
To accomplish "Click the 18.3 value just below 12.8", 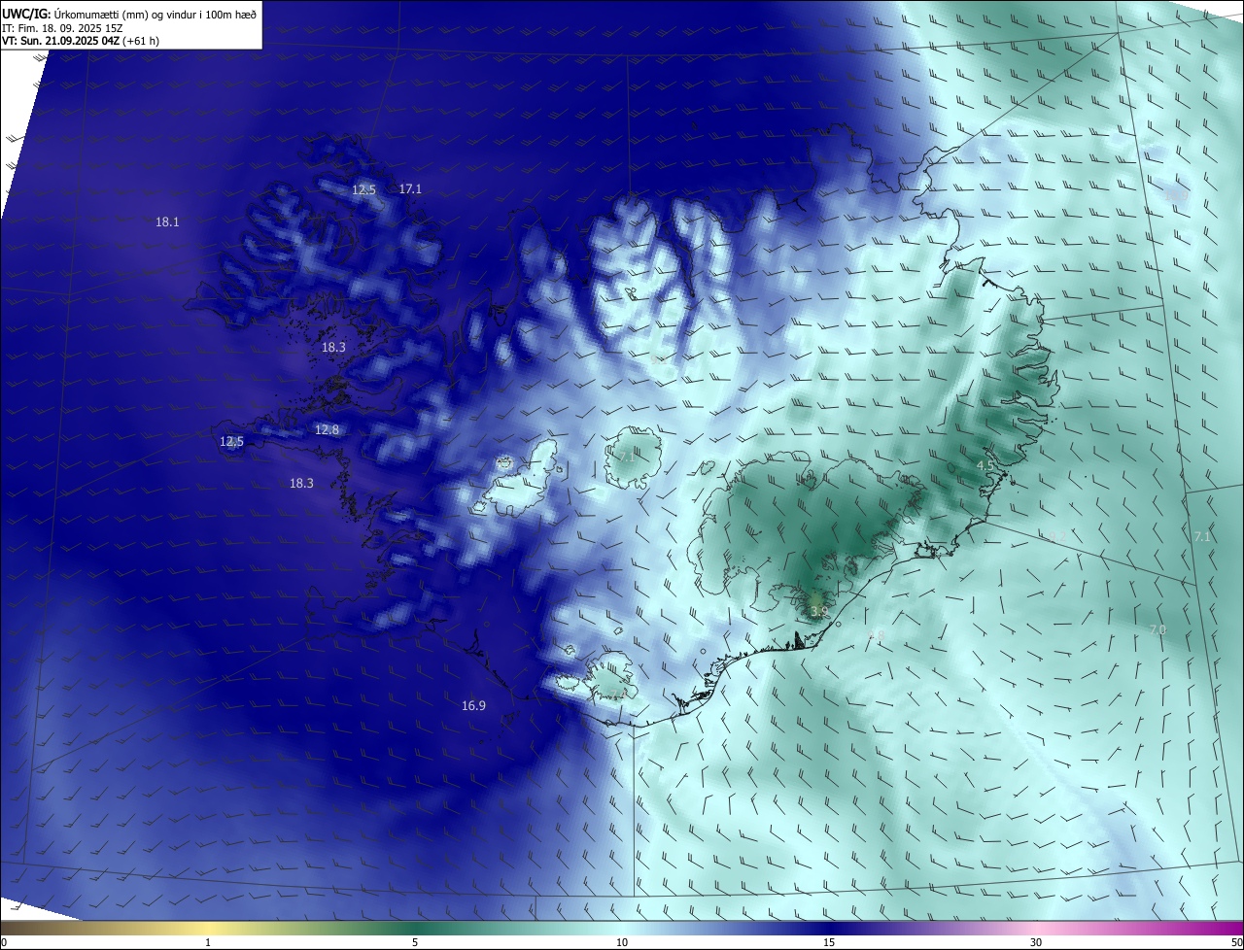I will 301,484.
